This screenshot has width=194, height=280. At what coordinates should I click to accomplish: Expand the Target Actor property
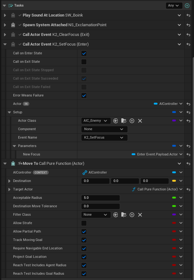coord(9,189)
